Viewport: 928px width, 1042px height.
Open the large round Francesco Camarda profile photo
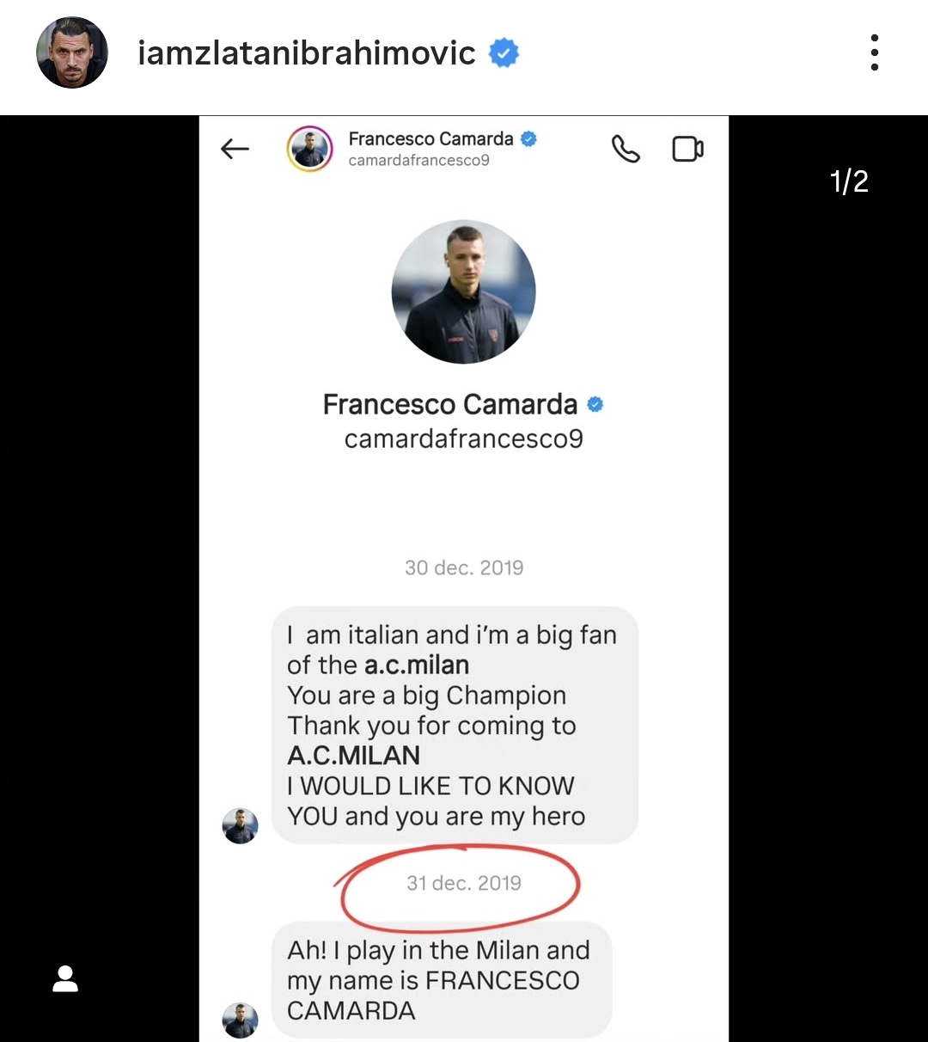tap(464, 292)
